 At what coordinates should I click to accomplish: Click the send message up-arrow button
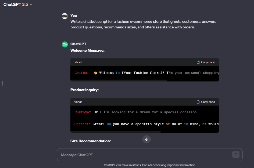point(236,155)
